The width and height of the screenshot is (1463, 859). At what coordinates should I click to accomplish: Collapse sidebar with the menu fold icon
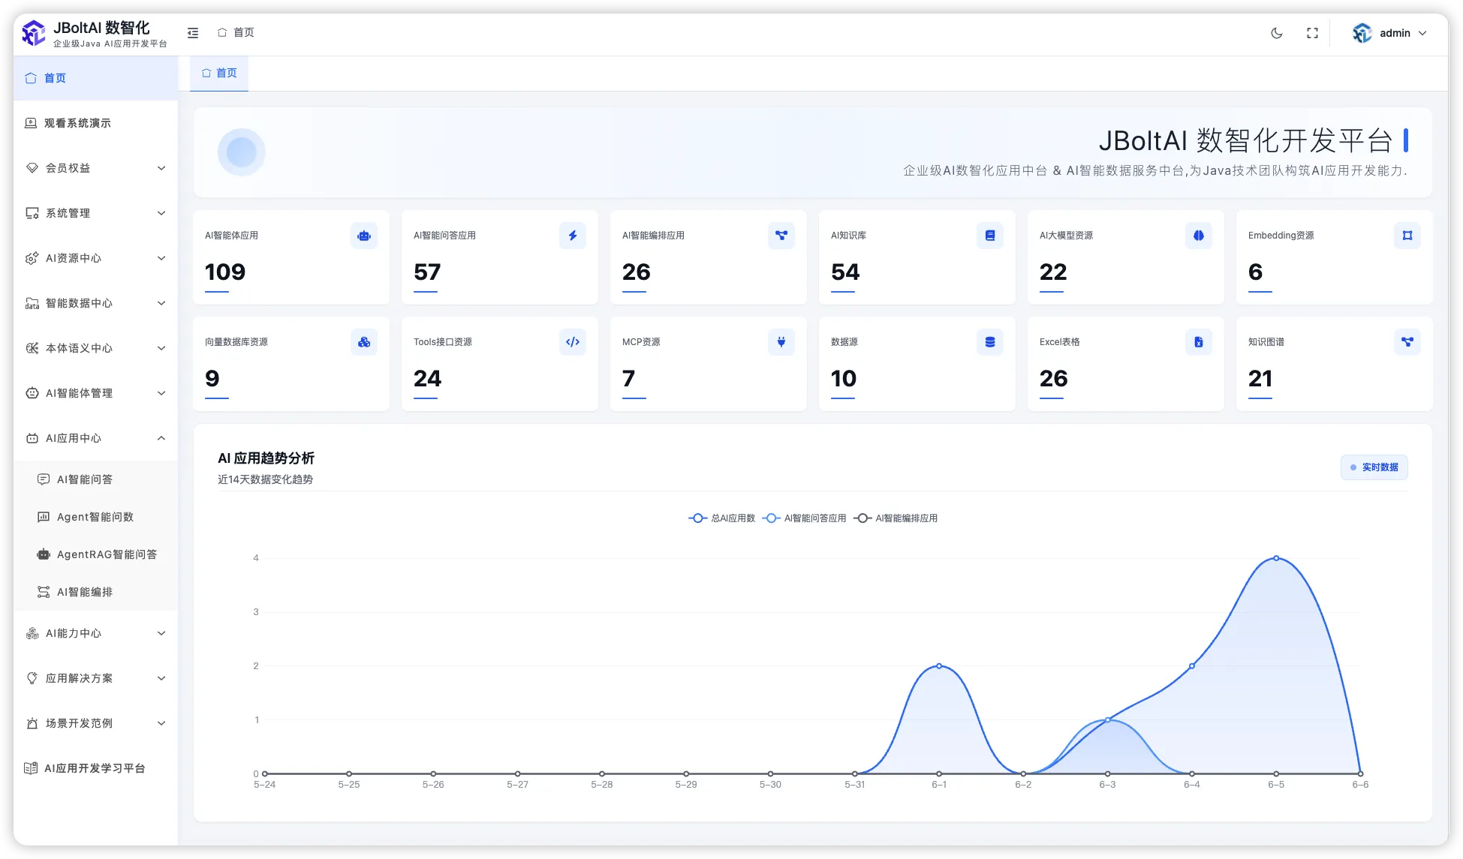[x=193, y=33]
